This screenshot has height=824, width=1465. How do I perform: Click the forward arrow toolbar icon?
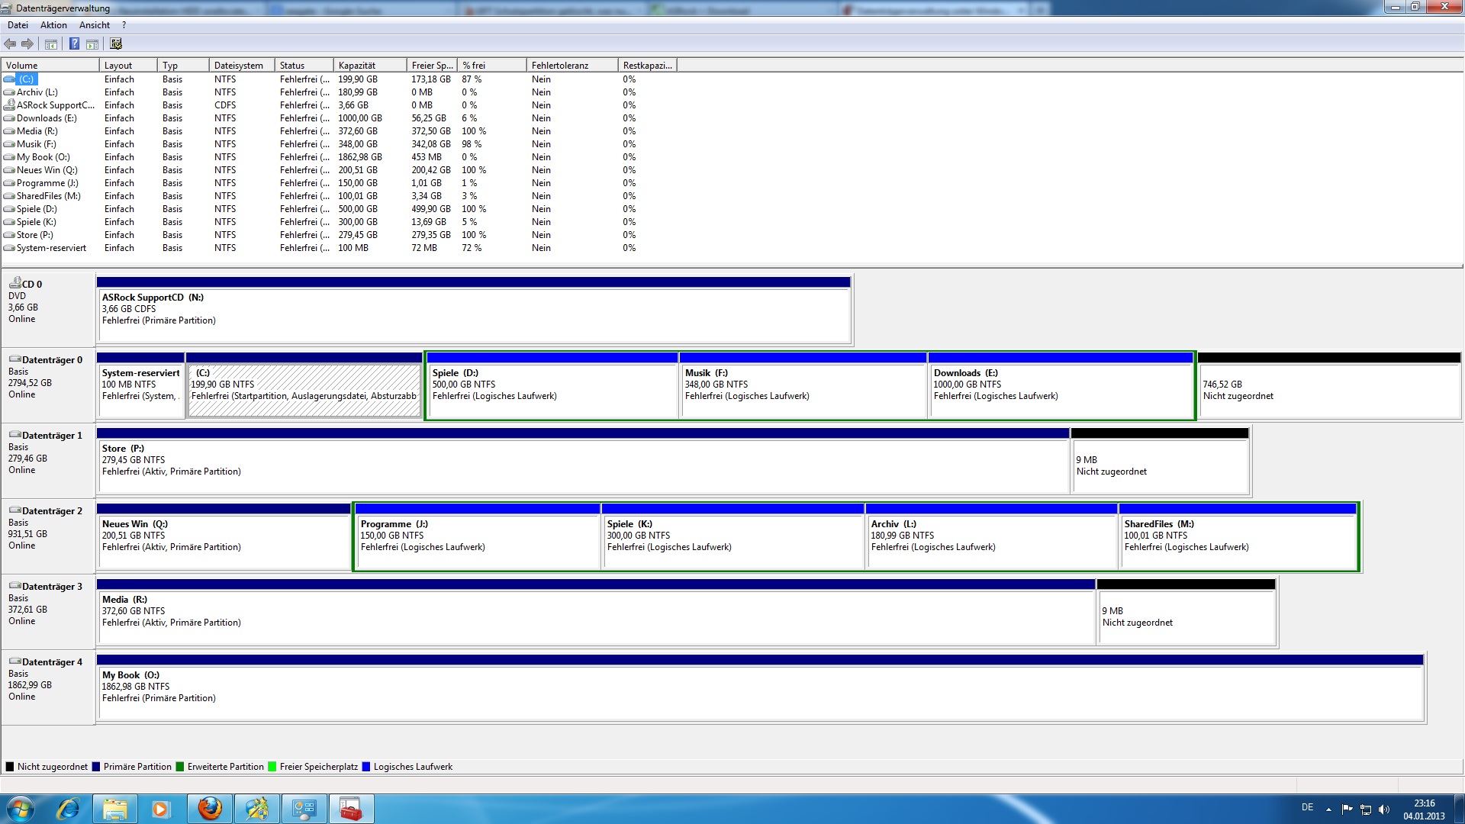point(27,44)
